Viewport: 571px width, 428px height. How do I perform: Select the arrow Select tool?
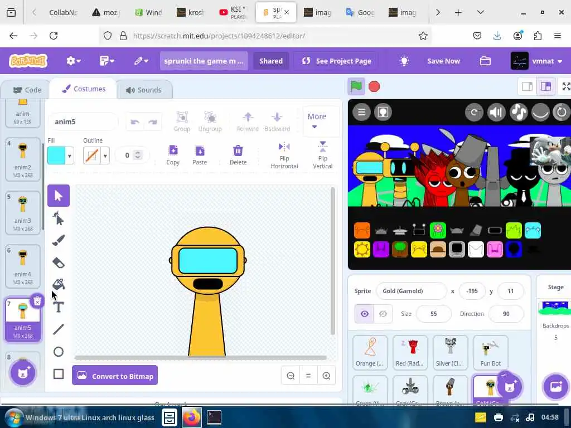pos(58,196)
